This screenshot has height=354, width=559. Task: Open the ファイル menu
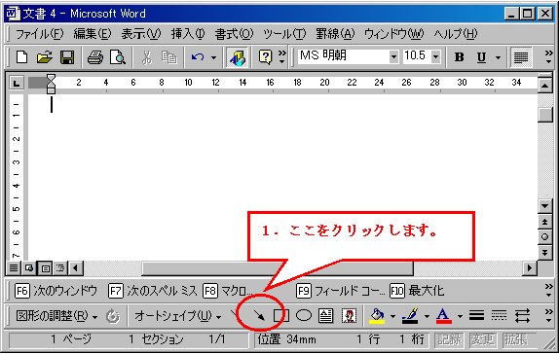pyautogui.click(x=39, y=34)
